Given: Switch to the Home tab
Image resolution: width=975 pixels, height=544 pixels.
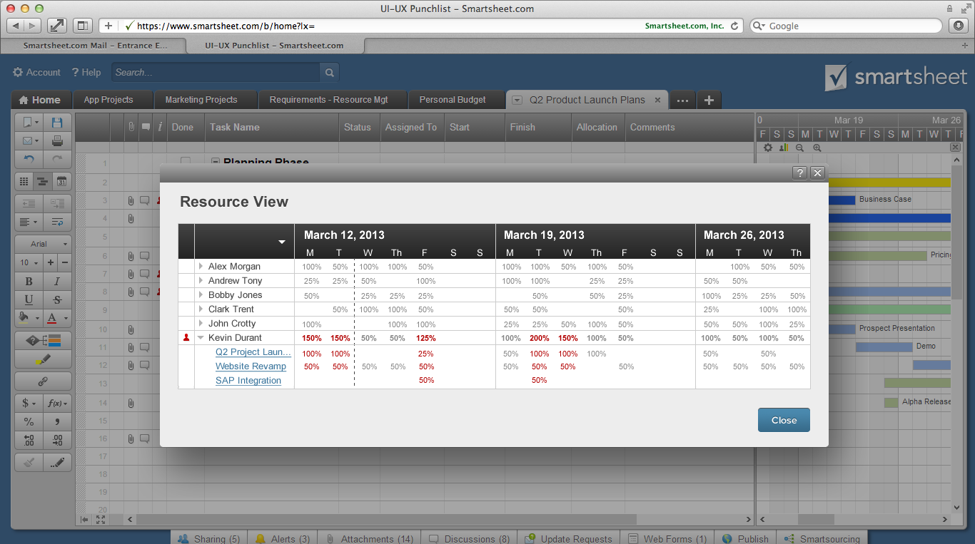Looking at the screenshot, I should (40, 100).
